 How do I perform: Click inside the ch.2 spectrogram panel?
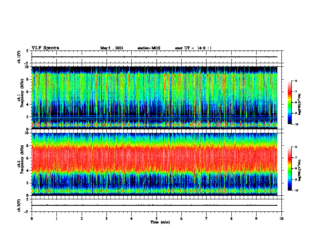(x=154, y=164)
